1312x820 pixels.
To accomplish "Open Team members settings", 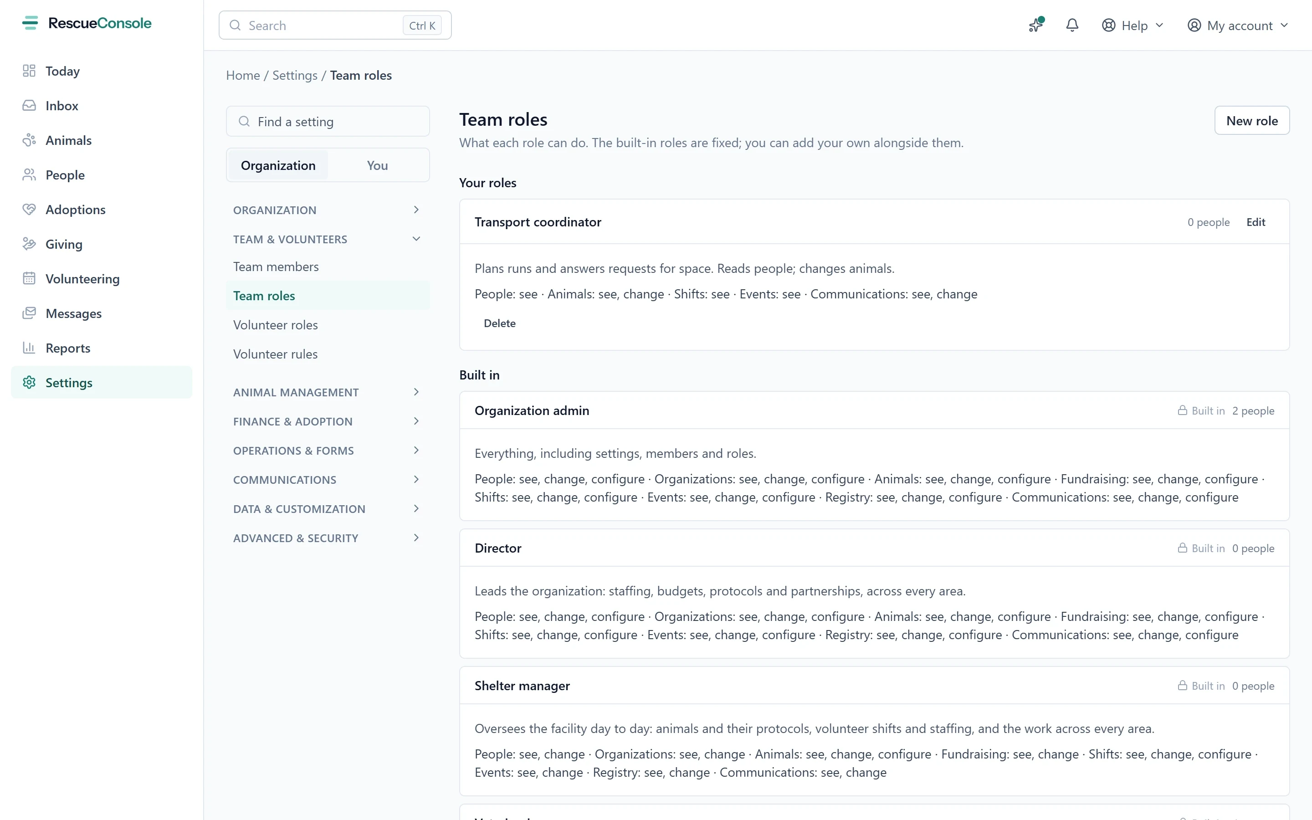I will pyautogui.click(x=328, y=267).
